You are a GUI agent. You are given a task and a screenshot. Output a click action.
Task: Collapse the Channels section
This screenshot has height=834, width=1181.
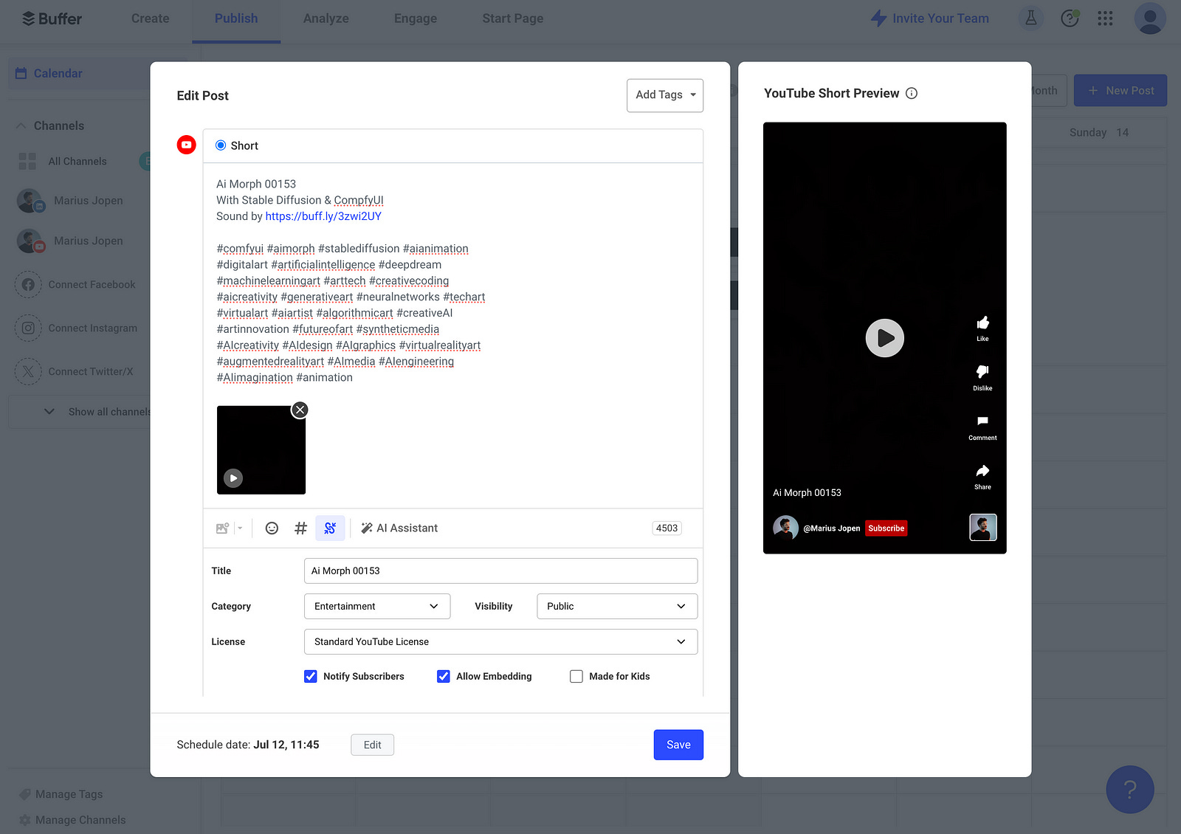coord(21,125)
